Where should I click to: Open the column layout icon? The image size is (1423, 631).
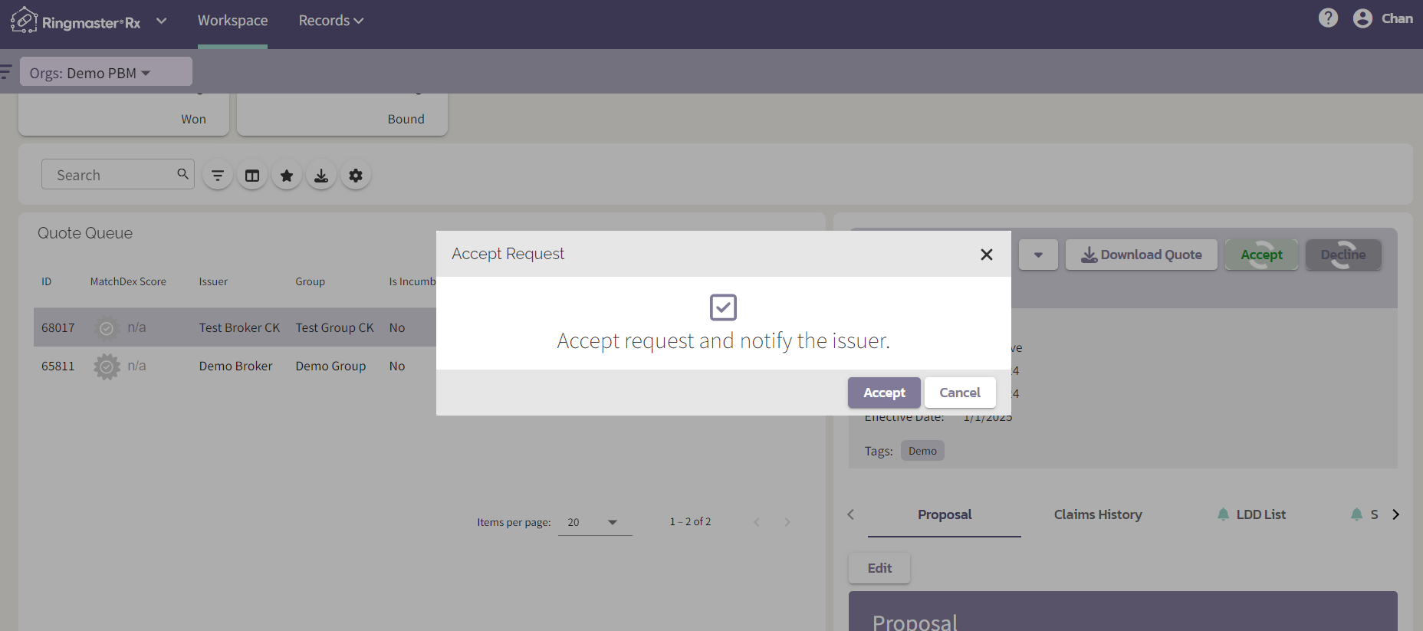click(252, 176)
